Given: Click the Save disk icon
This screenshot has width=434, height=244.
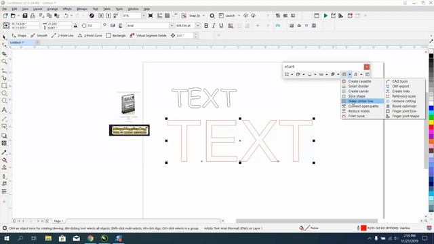Looking at the screenshot, I should click(x=25, y=16).
